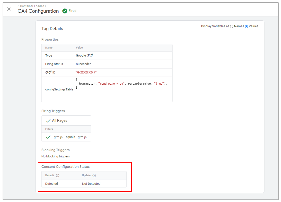This screenshot has height=202, width=281.
Task: Click the G-XXXXXXXXX tag ID value
Action: tap(86, 72)
